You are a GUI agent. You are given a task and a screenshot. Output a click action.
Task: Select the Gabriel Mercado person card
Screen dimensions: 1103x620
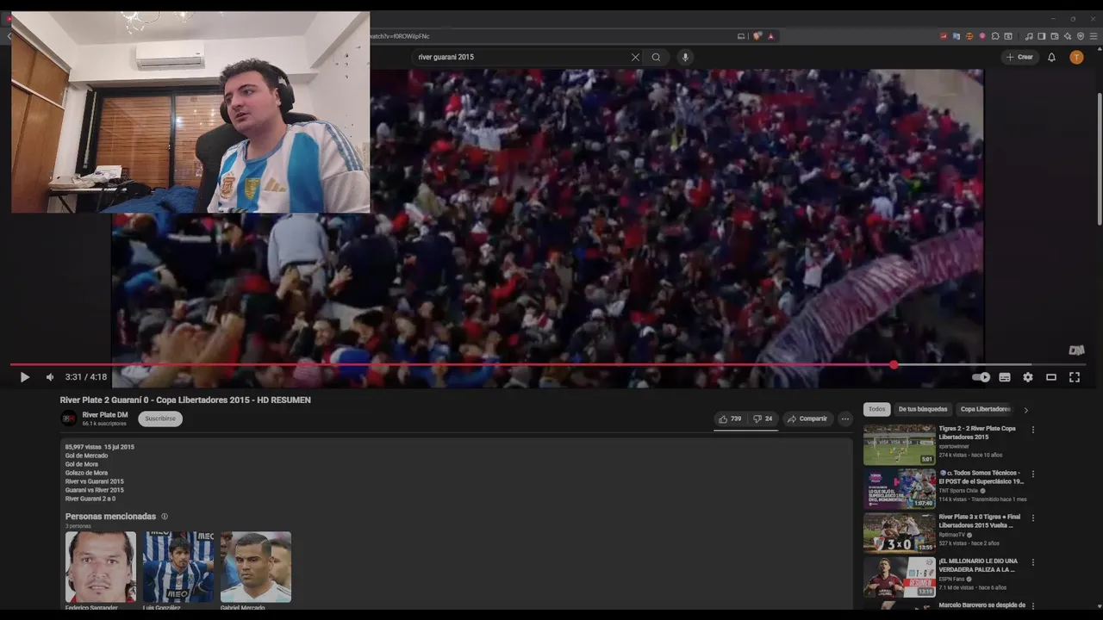(x=256, y=570)
